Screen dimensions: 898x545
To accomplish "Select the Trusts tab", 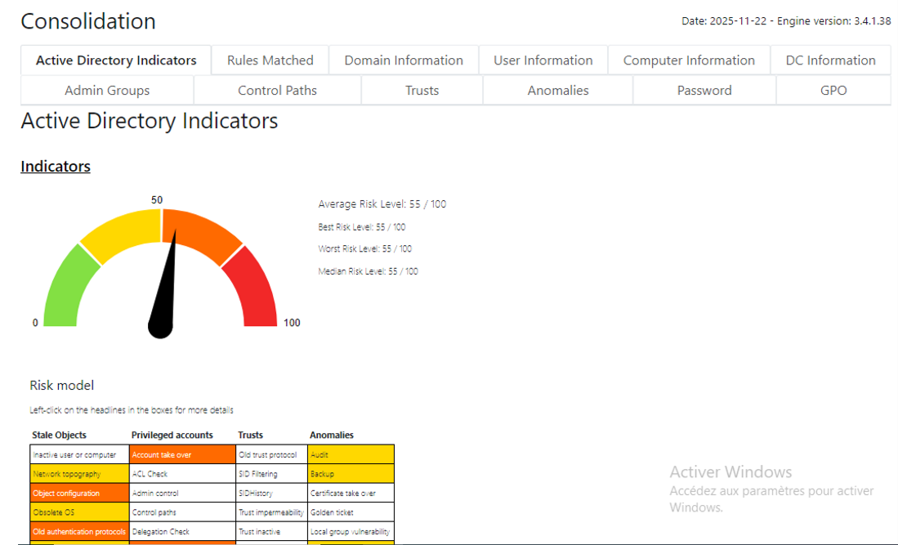I will 422,91.
